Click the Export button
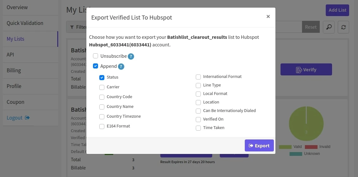Image resolution: width=358 pixels, height=177 pixels. [259, 145]
